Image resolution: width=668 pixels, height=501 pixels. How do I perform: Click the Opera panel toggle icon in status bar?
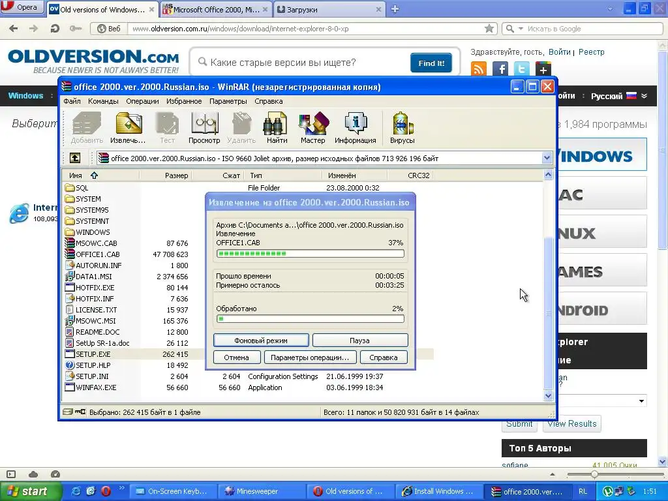point(11,474)
